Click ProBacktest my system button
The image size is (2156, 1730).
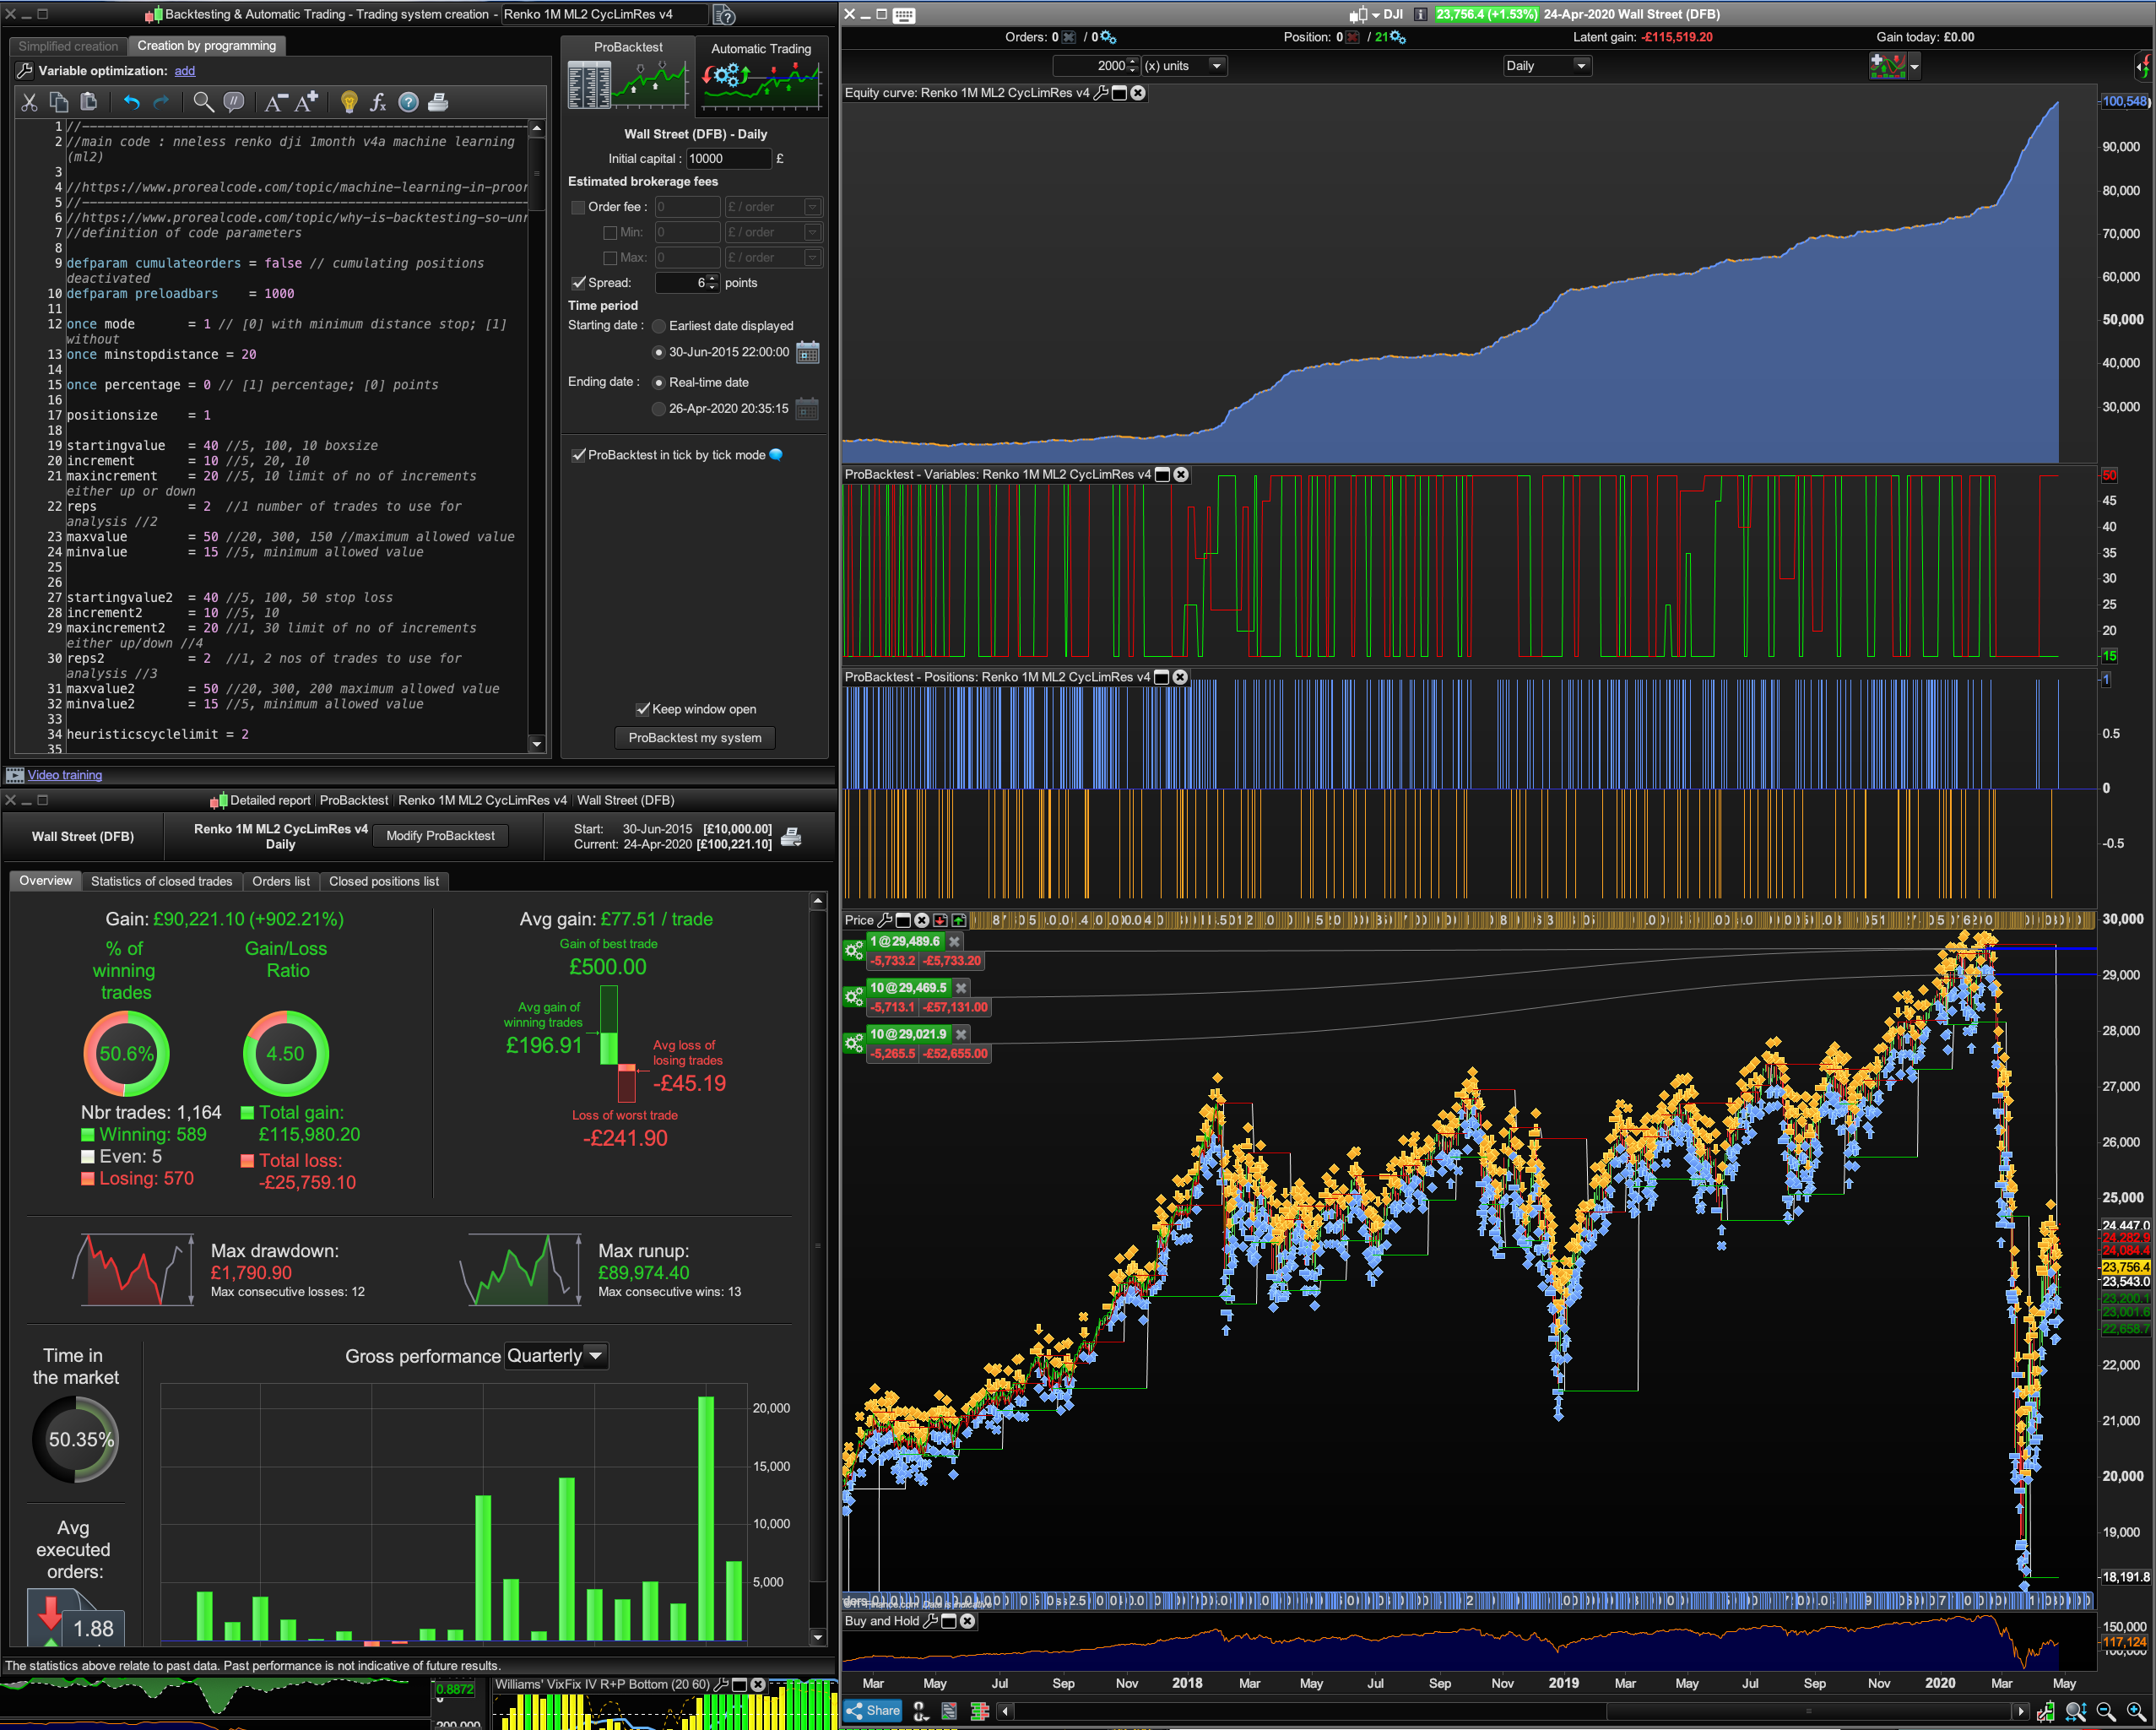click(694, 738)
